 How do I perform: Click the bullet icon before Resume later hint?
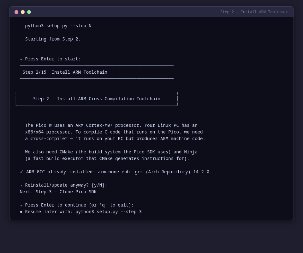[21, 212]
